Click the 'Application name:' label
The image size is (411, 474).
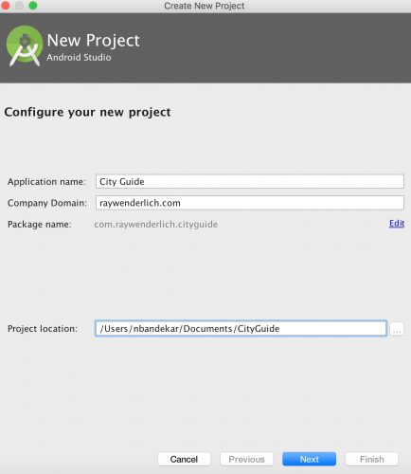46,182
